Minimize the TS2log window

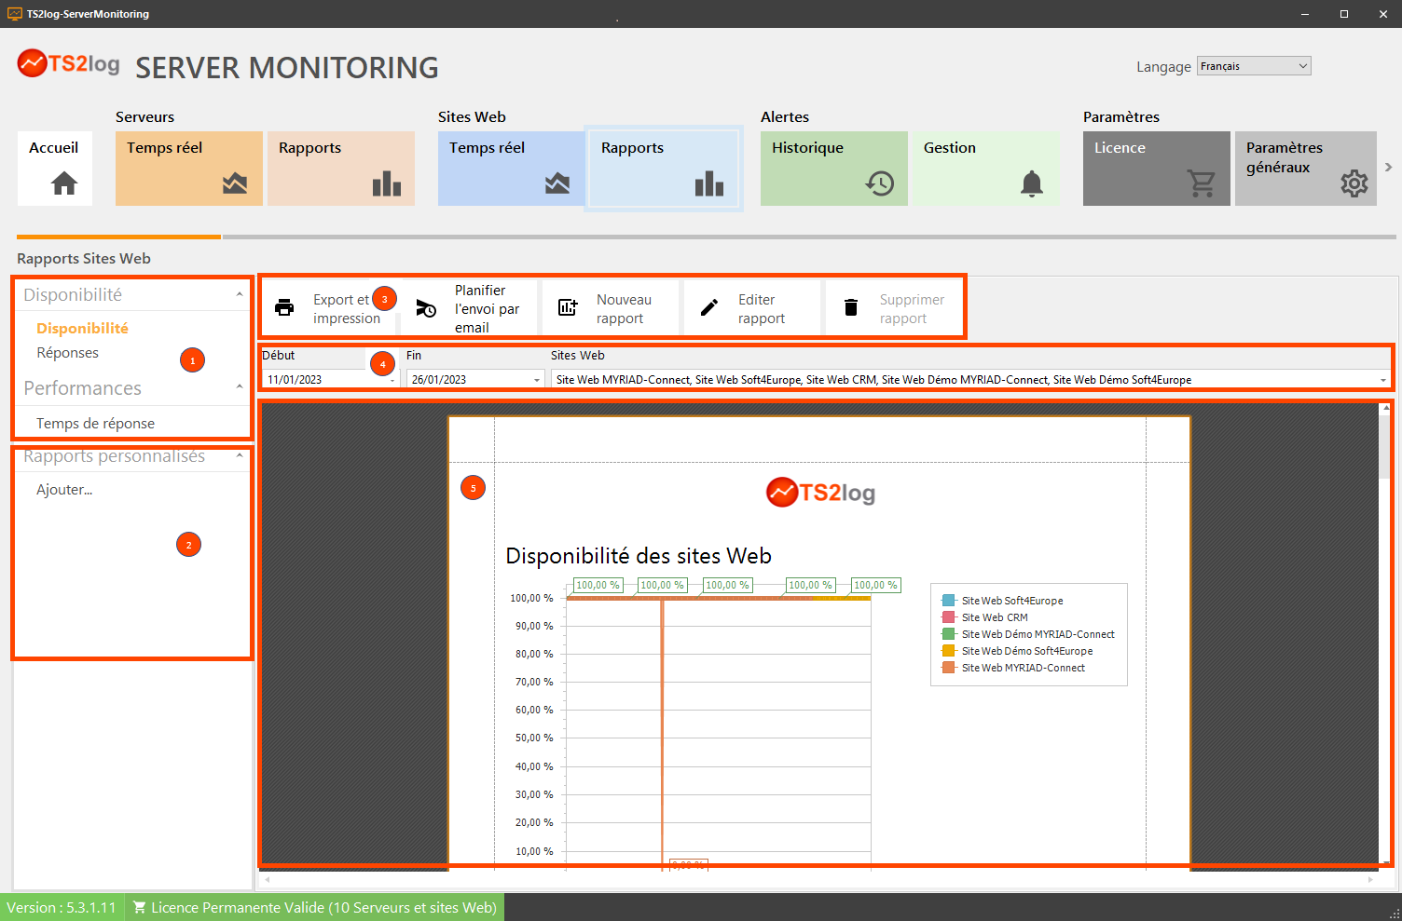click(1305, 14)
